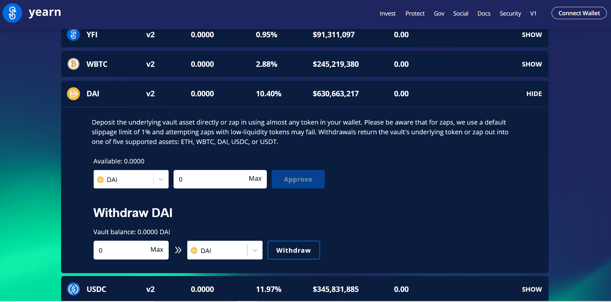Expand the YFI vault row with SHOW
Image resolution: width=611 pixels, height=302 pixels.
pyautogui.click(x=532, y=35)
